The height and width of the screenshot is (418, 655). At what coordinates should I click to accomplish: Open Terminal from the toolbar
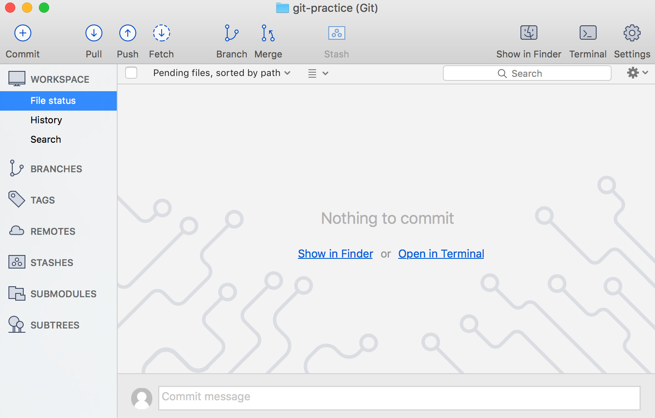pos(588,33)
